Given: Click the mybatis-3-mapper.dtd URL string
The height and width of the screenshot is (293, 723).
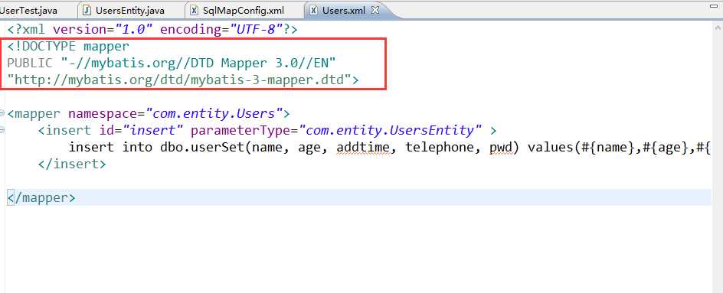Looking at the screenshot, I should tap(179, 80).
